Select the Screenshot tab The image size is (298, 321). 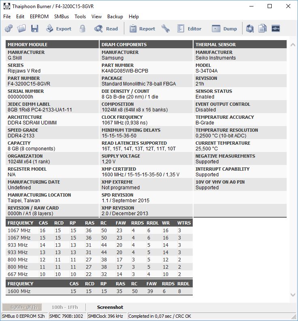(110, 307)
